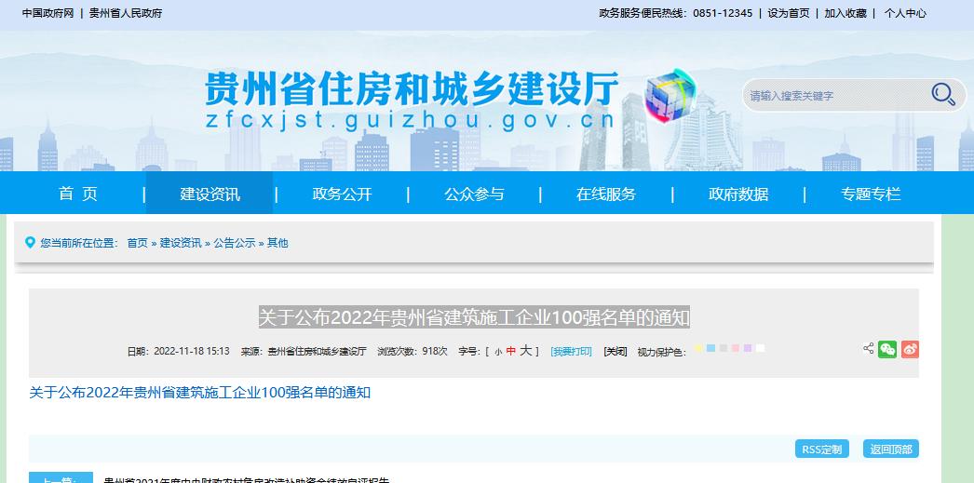
Task: Select white eye-protection color swatch
Action: point(761,348)
